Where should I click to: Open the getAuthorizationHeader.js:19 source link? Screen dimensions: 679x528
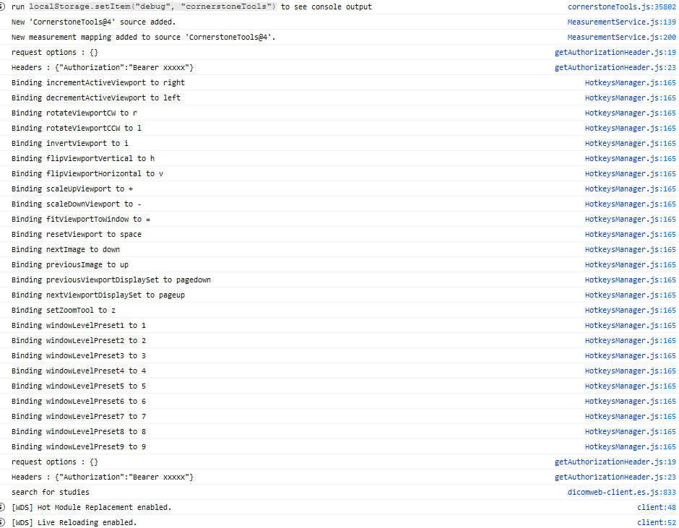pyautogui.click(x=615, y=52)
